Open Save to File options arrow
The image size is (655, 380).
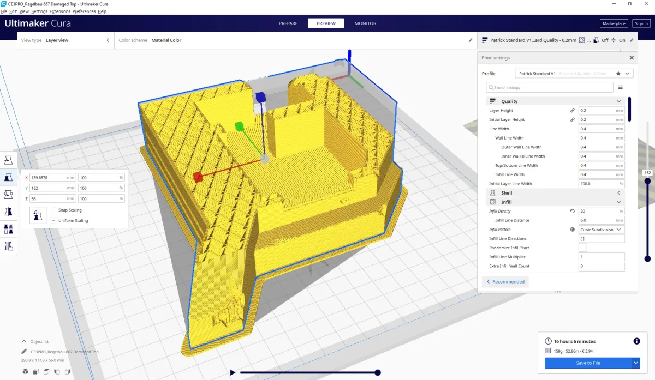point(636,363)
